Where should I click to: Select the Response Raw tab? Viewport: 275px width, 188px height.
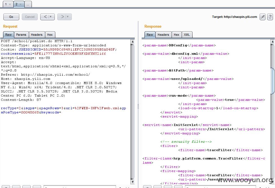[150, 35]
